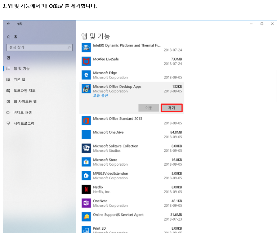This screenshot has width=277, height=238.
Task: Click the Netflix app icon
Action: (86, 189)
